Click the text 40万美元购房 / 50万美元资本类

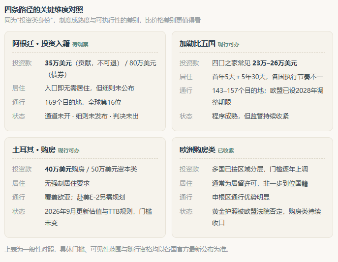click(91, 170)
